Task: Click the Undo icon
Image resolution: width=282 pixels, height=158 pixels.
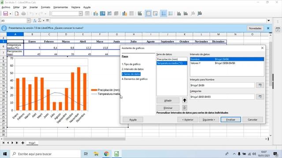Action: (31, 14)
